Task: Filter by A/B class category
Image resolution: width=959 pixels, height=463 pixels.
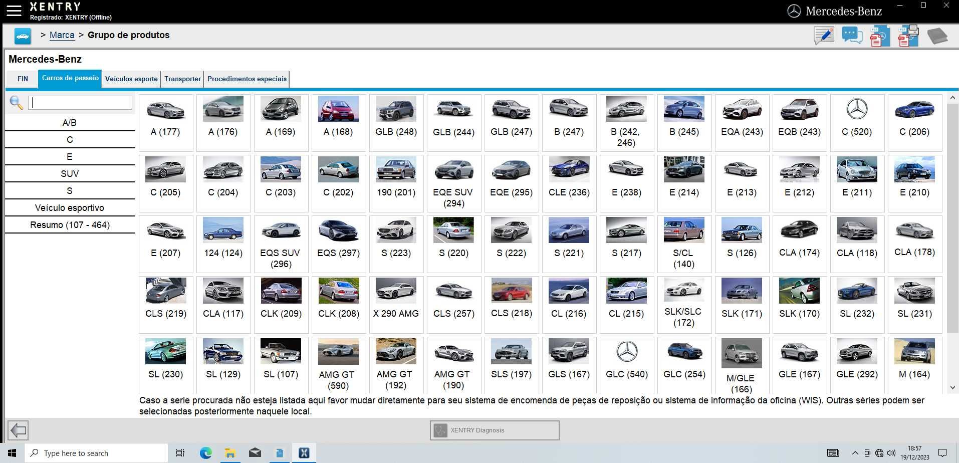Action: pyautogui.click(x=70, y=123)
